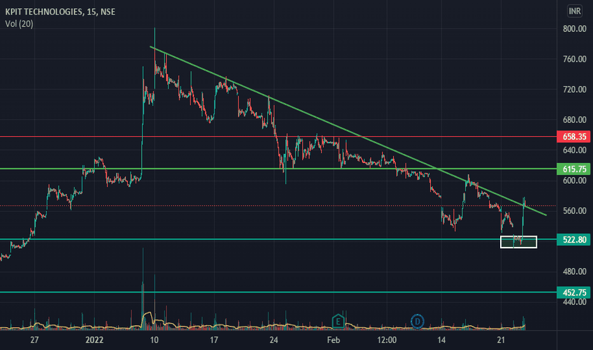Select the teal horizontal line at 452.75
This screenshot has width=593, height=350.
(x=278, y=292)
